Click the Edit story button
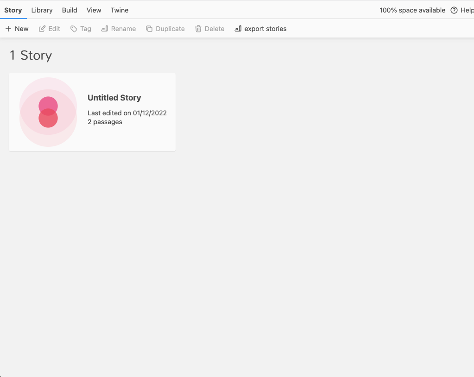The image size is (474, 377). click(50, 29)
